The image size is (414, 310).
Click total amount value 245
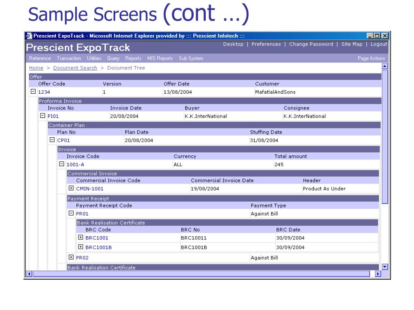(279, 165)
